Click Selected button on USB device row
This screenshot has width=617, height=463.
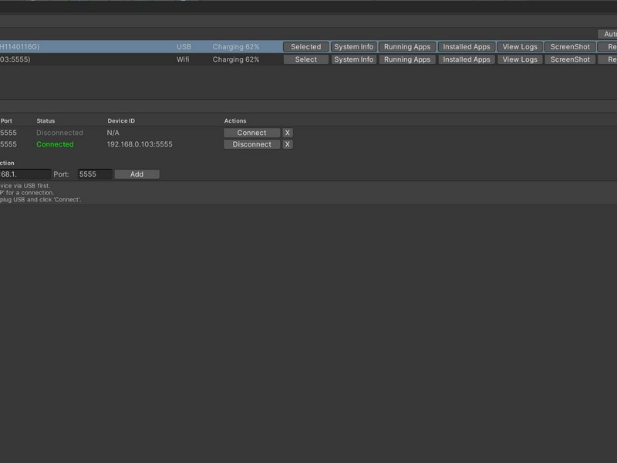click(305, 47)
